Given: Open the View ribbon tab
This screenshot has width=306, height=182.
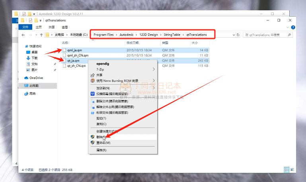Looking at the screenshot, I should [65, 27].
